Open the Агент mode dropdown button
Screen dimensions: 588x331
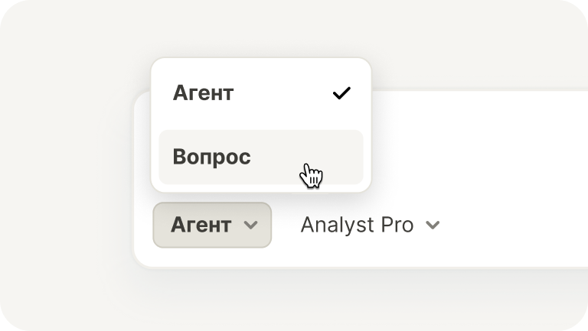tap(212, 225)
